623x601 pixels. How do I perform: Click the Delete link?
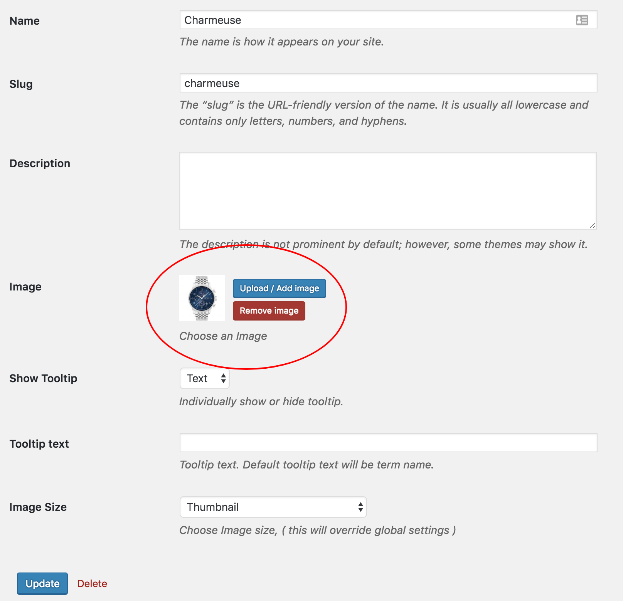click(92, 583)
